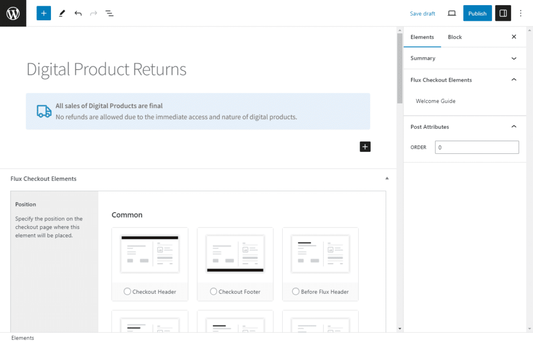Image resolution: width=533 pixels, height=343 pixels.
Task: Save the post as a draft
Action: point(422,13)
